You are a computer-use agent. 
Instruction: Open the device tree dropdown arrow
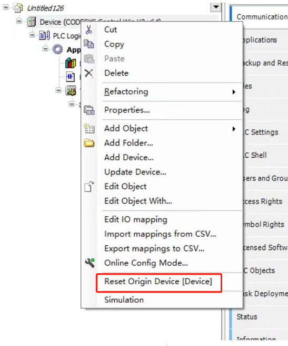pyautogui.click(x=216, y=7)
